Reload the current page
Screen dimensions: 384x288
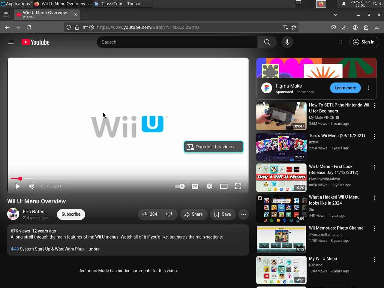point(29,27)
